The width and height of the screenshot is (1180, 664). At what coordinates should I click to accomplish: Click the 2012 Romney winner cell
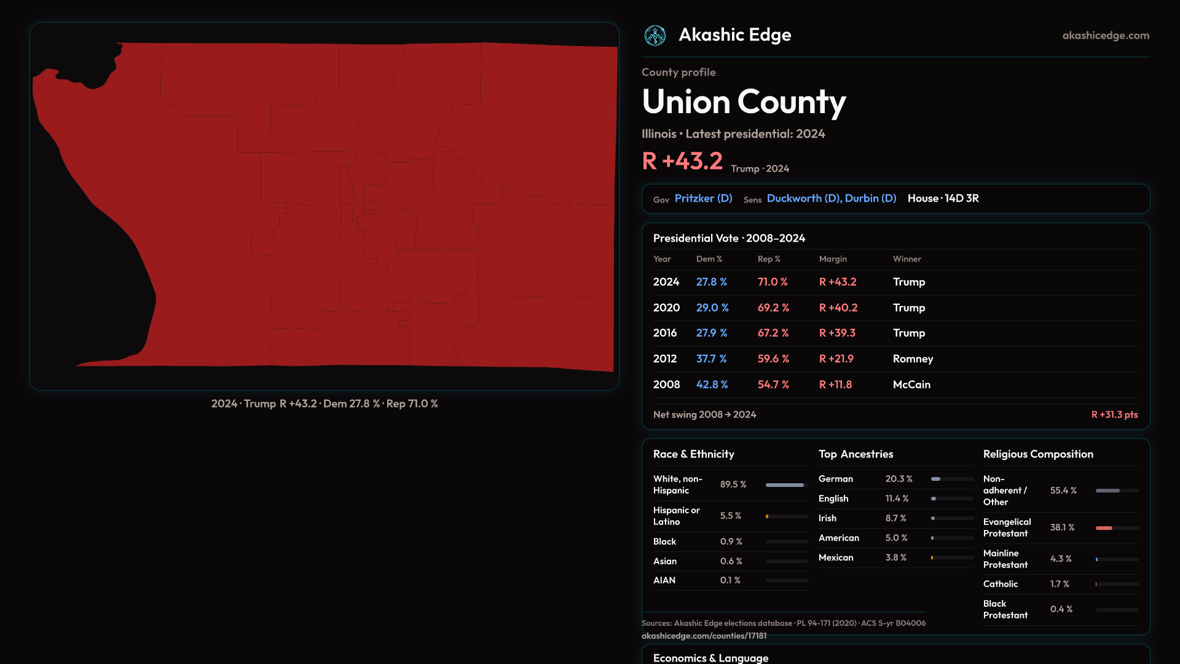[913, 359]
